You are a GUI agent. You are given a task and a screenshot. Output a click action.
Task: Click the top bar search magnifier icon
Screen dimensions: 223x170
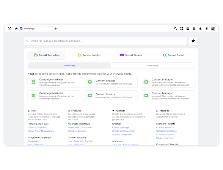tap(175, 29)
